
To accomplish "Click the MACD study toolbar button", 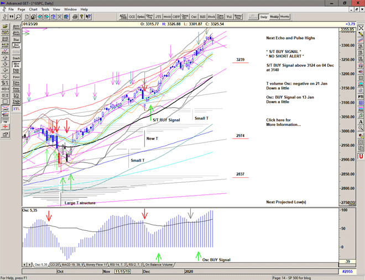I will 169,17.
